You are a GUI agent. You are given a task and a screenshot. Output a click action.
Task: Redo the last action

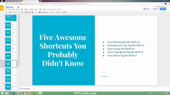[15, 12]
